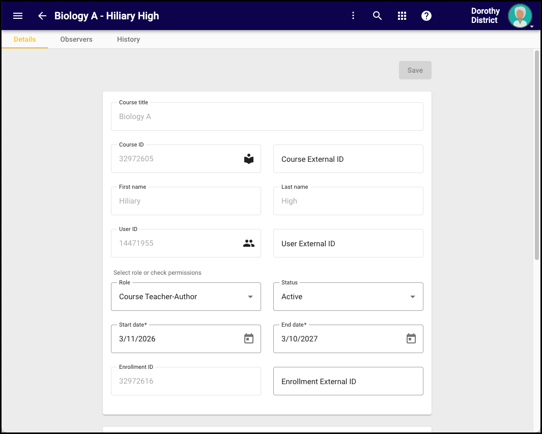The image size is (542, 434).
Task: Click the Save button
Action: tap(415, 70)
